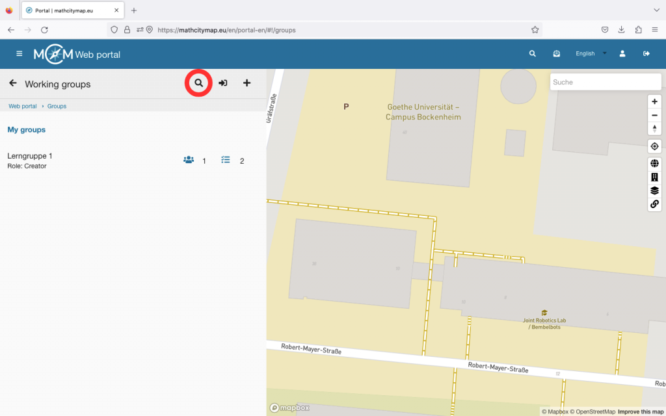Click the logout icon in header
The image size is (666, 416).
(646, 54)
